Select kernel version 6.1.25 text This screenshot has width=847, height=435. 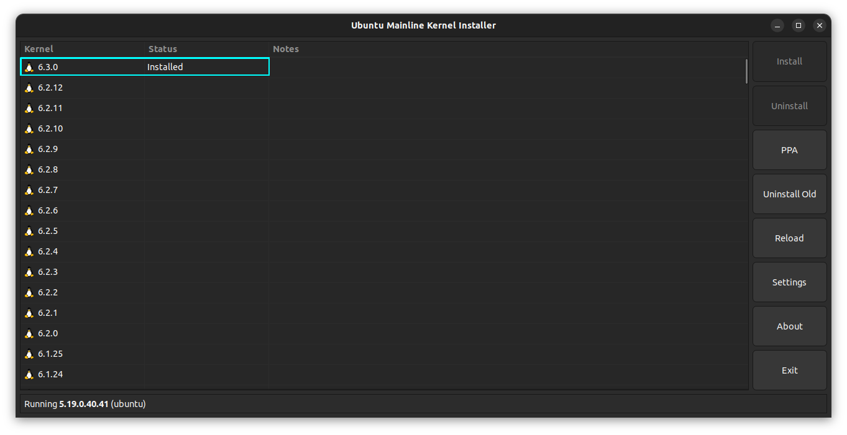pyautogui.click(x=50, y=354)
